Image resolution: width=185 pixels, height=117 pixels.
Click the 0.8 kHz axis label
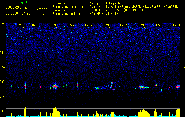click(2, 82)
